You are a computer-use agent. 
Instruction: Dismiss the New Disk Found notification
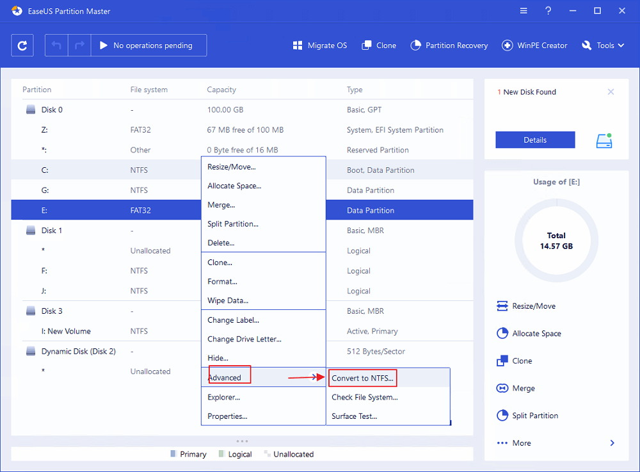pos(611,92)
